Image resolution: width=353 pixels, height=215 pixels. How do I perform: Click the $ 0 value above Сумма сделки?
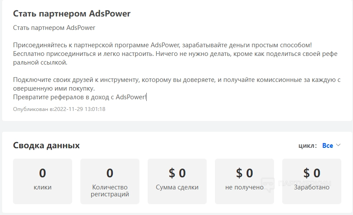coord(177,173)
